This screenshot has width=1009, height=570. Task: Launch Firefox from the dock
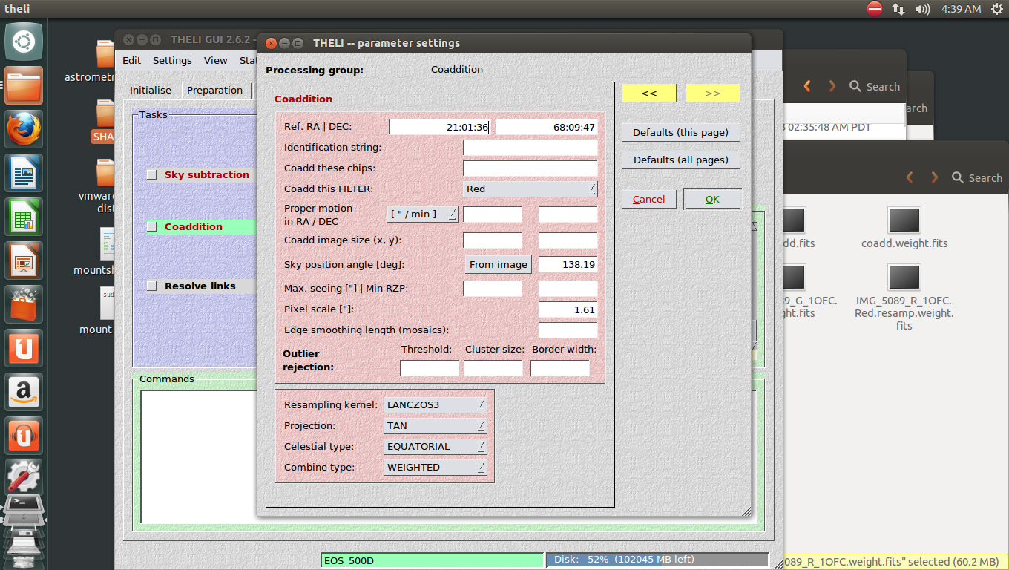[x=24, y=130]
